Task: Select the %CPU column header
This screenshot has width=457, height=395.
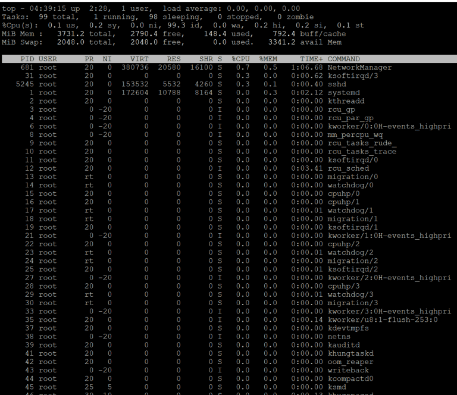Action: [x=241, y=59]
